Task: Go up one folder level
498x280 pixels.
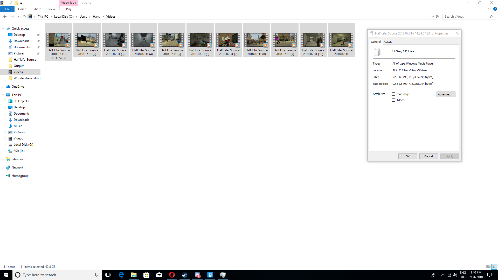Action: point(24,17)
